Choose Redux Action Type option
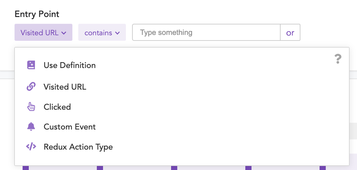The width and height of the screenshot is (357, 170). tap(78, 147)
